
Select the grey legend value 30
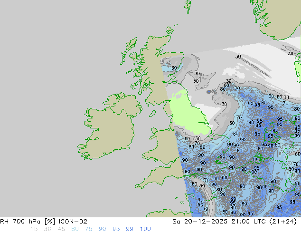[x=47, y=229]
